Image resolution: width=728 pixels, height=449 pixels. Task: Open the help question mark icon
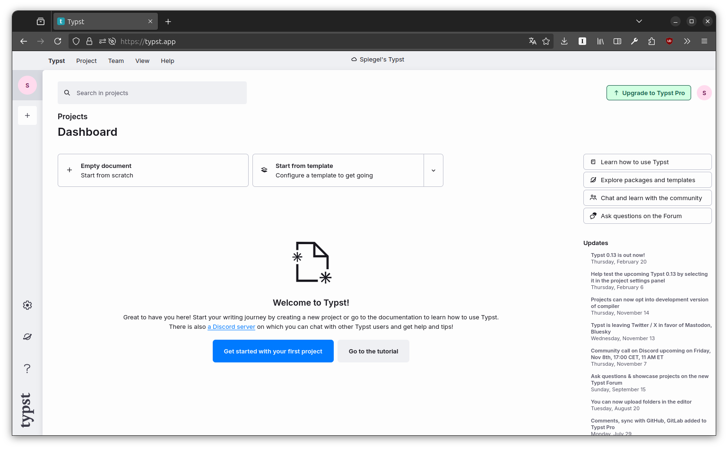[27, 369]
